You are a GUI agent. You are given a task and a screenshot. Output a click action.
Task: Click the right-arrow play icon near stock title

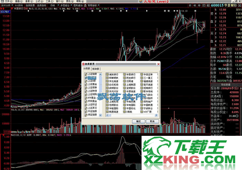(x=208, y=5)
